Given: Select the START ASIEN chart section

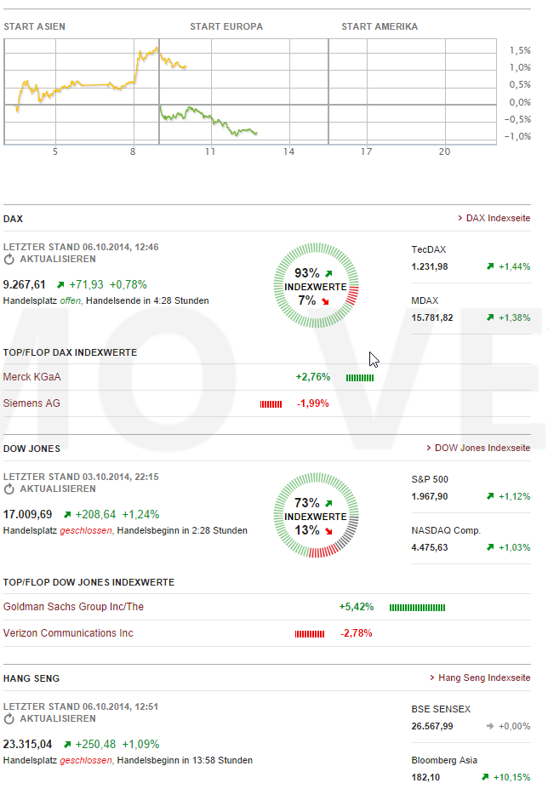Looking at the screenshot, I should coord(35,26).
